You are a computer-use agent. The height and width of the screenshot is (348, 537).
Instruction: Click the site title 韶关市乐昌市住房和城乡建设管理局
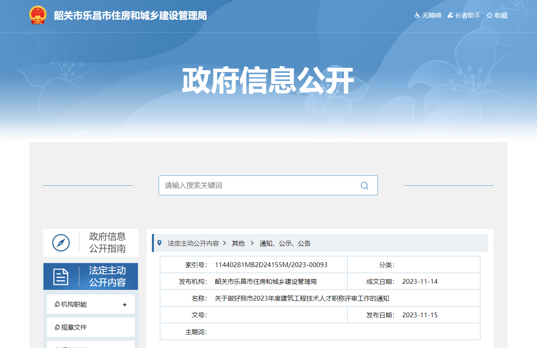coord(130,16)
